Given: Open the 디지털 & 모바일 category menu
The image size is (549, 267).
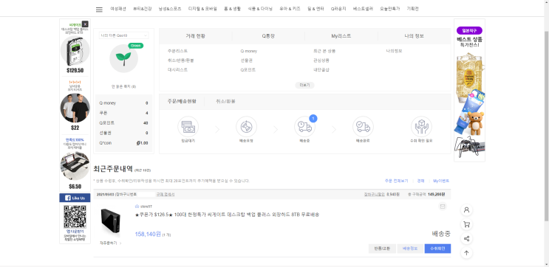Looking at the screenshot, I should 202,9.
